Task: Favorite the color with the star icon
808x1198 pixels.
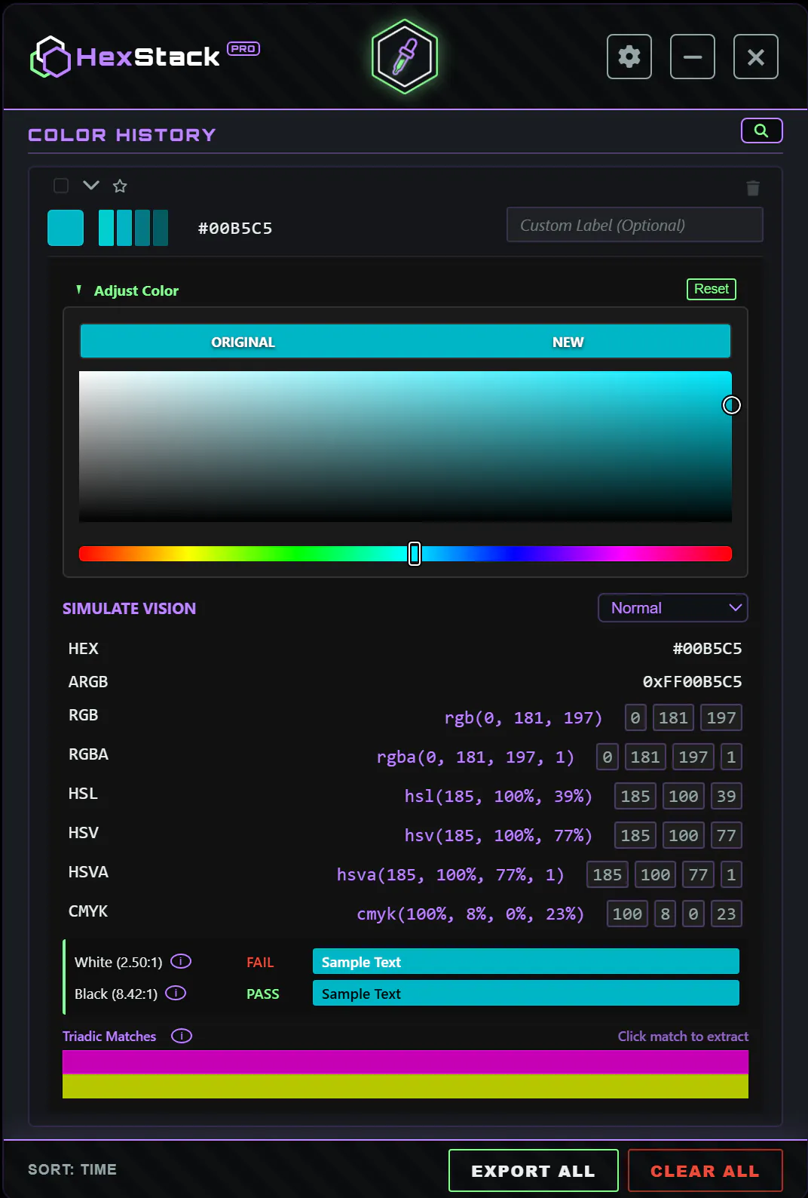Action: click(x=120, y=186)
